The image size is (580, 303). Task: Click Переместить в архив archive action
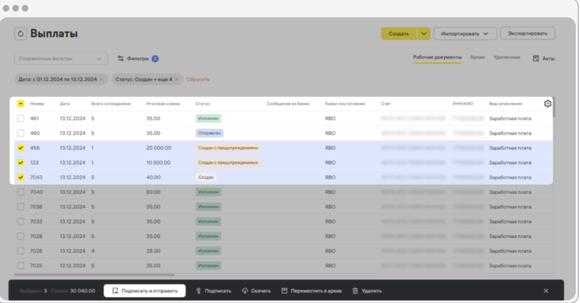click(x=311, y=290)
